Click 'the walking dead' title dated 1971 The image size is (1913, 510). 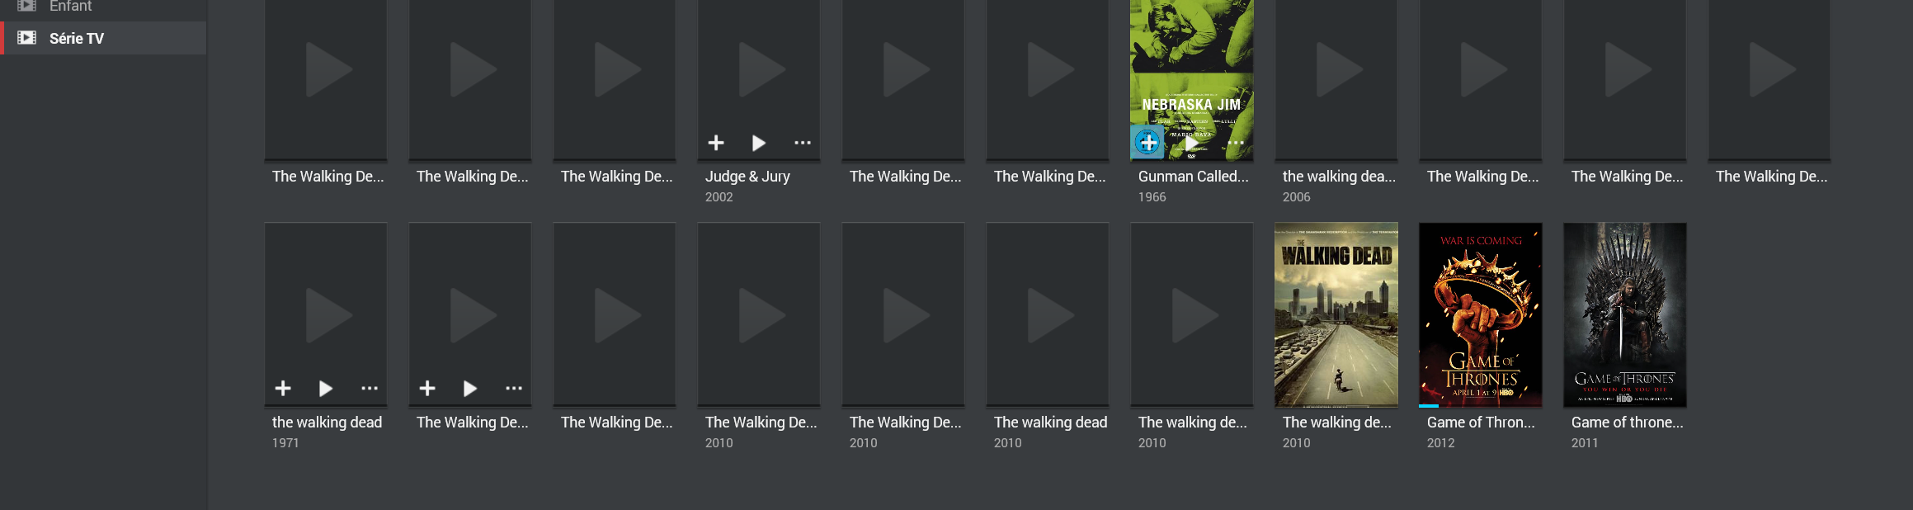(x=327, y=422)
